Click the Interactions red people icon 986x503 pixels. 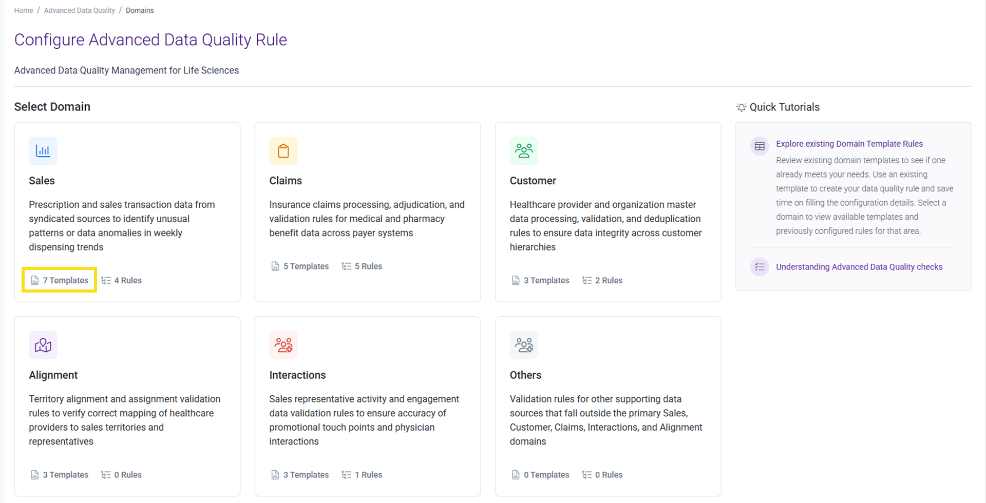pyautogui.click(x=283, y=345)
